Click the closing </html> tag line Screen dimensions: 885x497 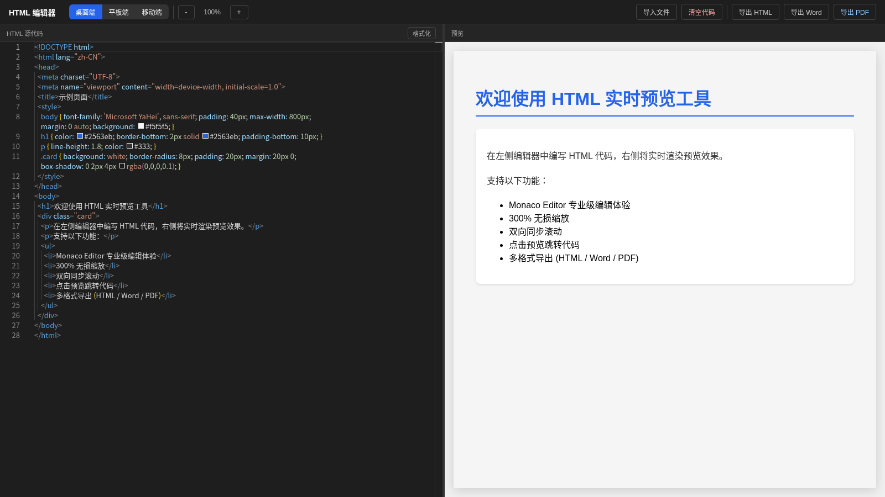[x=48, y=335]
